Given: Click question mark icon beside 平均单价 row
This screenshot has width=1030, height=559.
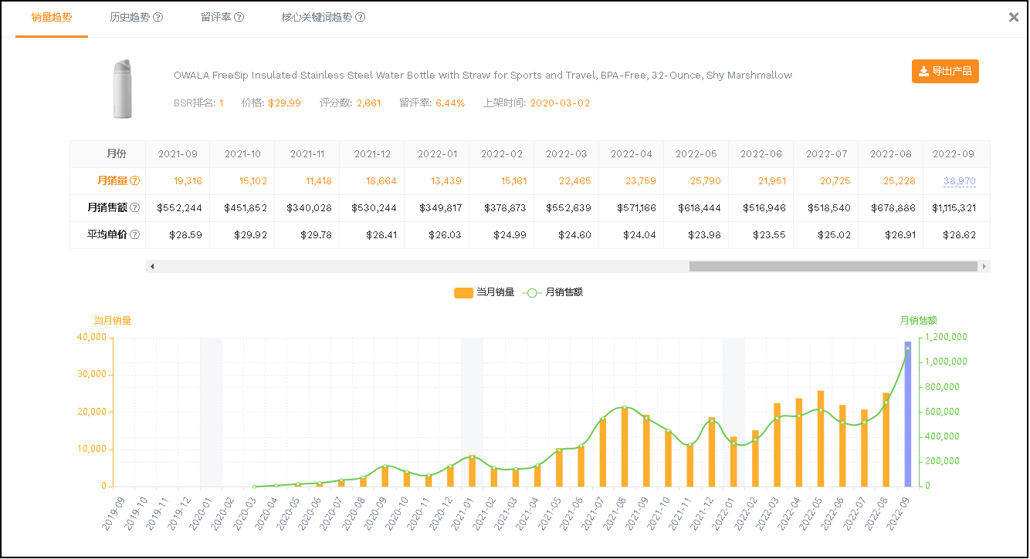Looking at the screenshot, I should [x=135, y=235].
